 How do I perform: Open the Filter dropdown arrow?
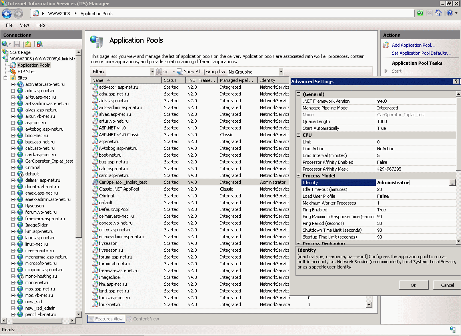(152, 72)
